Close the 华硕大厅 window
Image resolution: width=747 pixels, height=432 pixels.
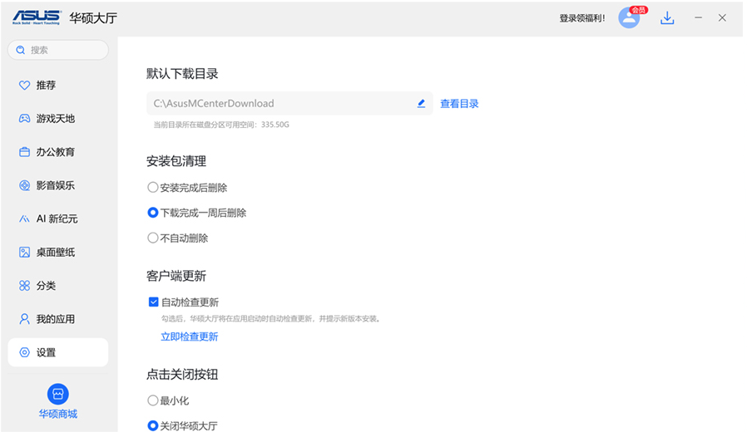click(x=722, y=17)
